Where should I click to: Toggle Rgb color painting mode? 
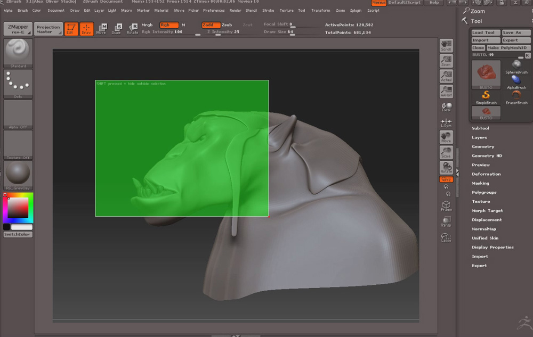pyautogui.click(x=169, y=25)
